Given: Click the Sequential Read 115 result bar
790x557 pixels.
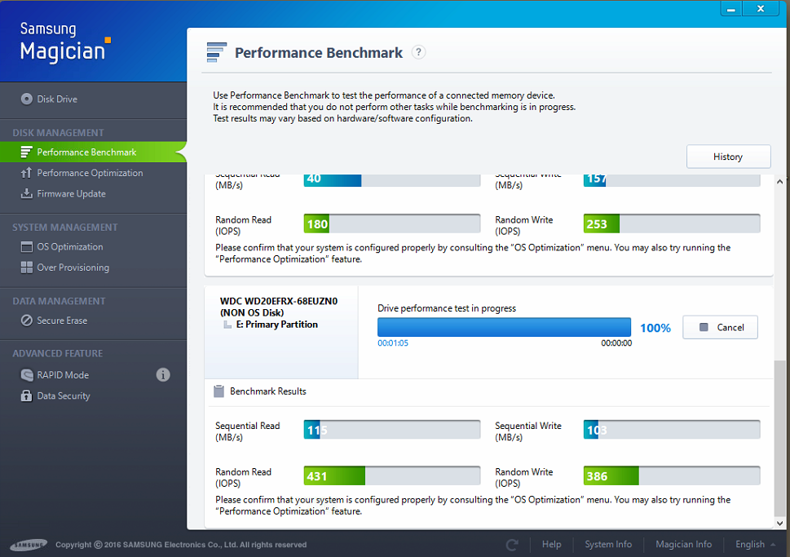Looking at the screenshot, I should point(392,430).
